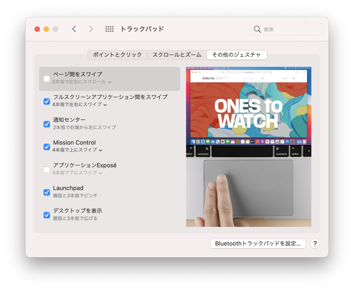Image resolution: width=354 pixels, height=291 pixels.
Task: Expand the ページ間をスワイプ scroll option dropdown
Action: coord(110,82)
